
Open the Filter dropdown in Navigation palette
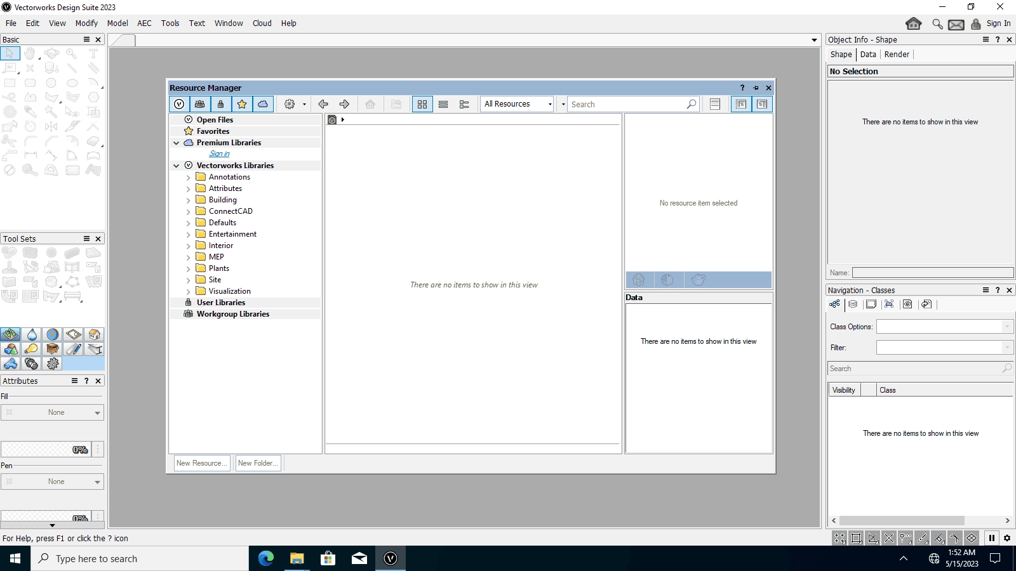[944, 348]
